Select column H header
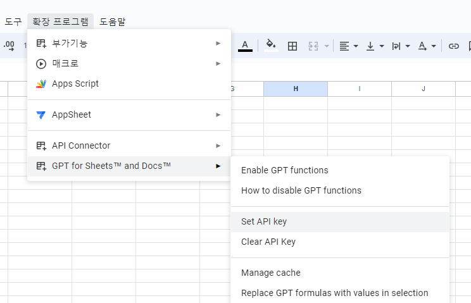The image size is (471, 303). (x=296, y=89)
